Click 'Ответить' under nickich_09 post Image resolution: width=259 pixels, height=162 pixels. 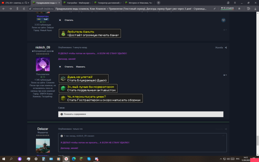click(69, 67)
